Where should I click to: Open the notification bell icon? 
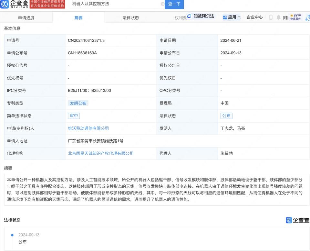point(278,17)
